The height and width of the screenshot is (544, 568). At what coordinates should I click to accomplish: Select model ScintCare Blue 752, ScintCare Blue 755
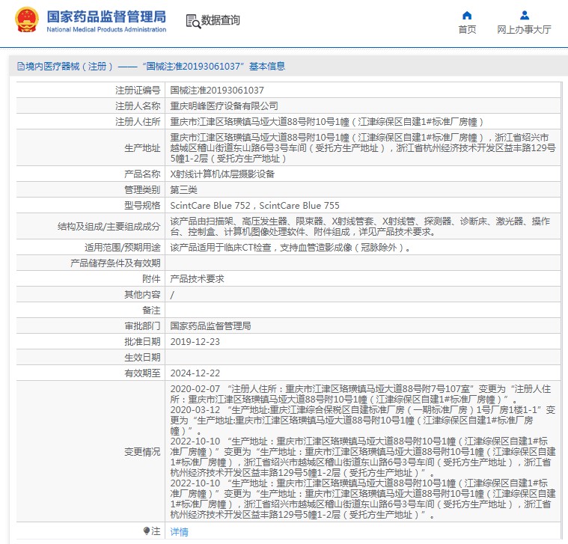pyautogui.click(x=254, y=205)
